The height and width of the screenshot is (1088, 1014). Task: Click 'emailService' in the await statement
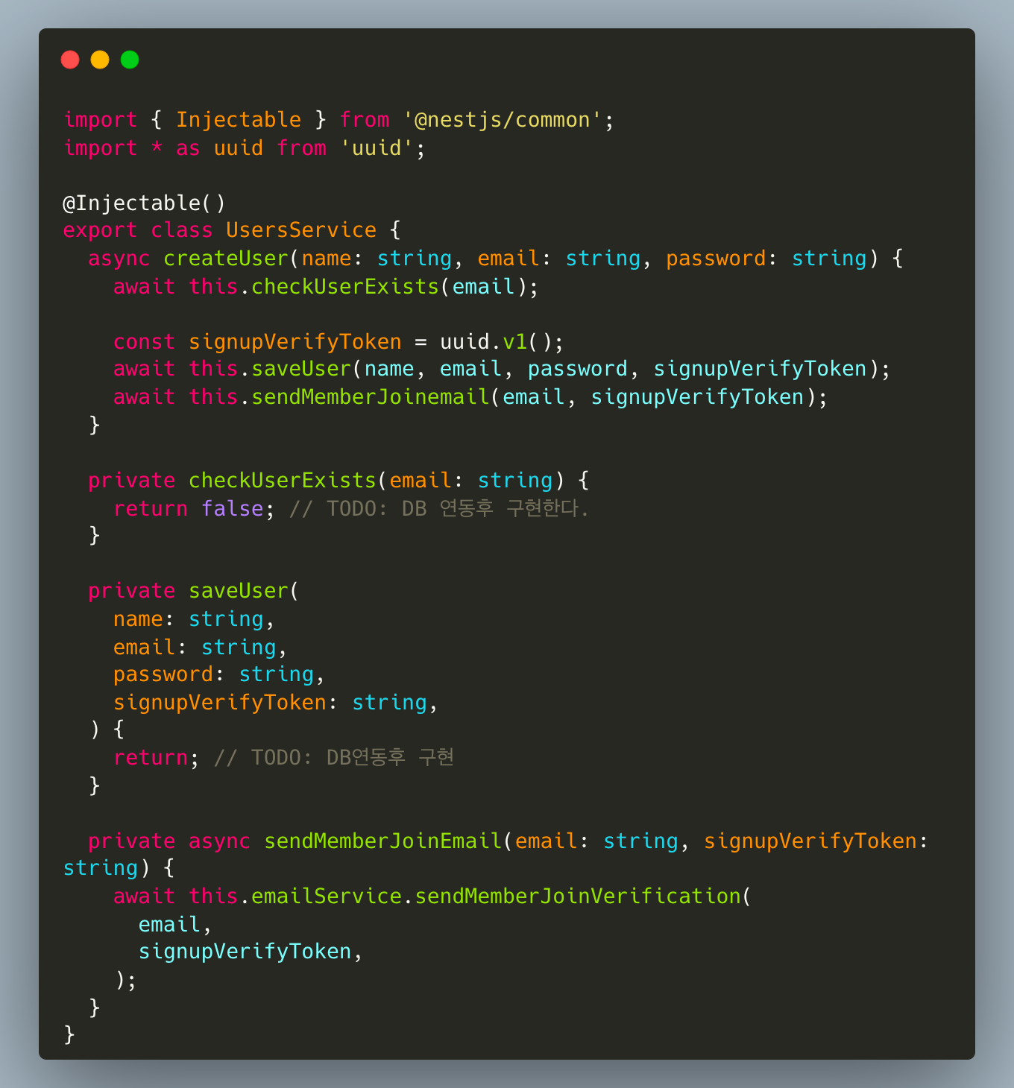[x=327, y=896]
